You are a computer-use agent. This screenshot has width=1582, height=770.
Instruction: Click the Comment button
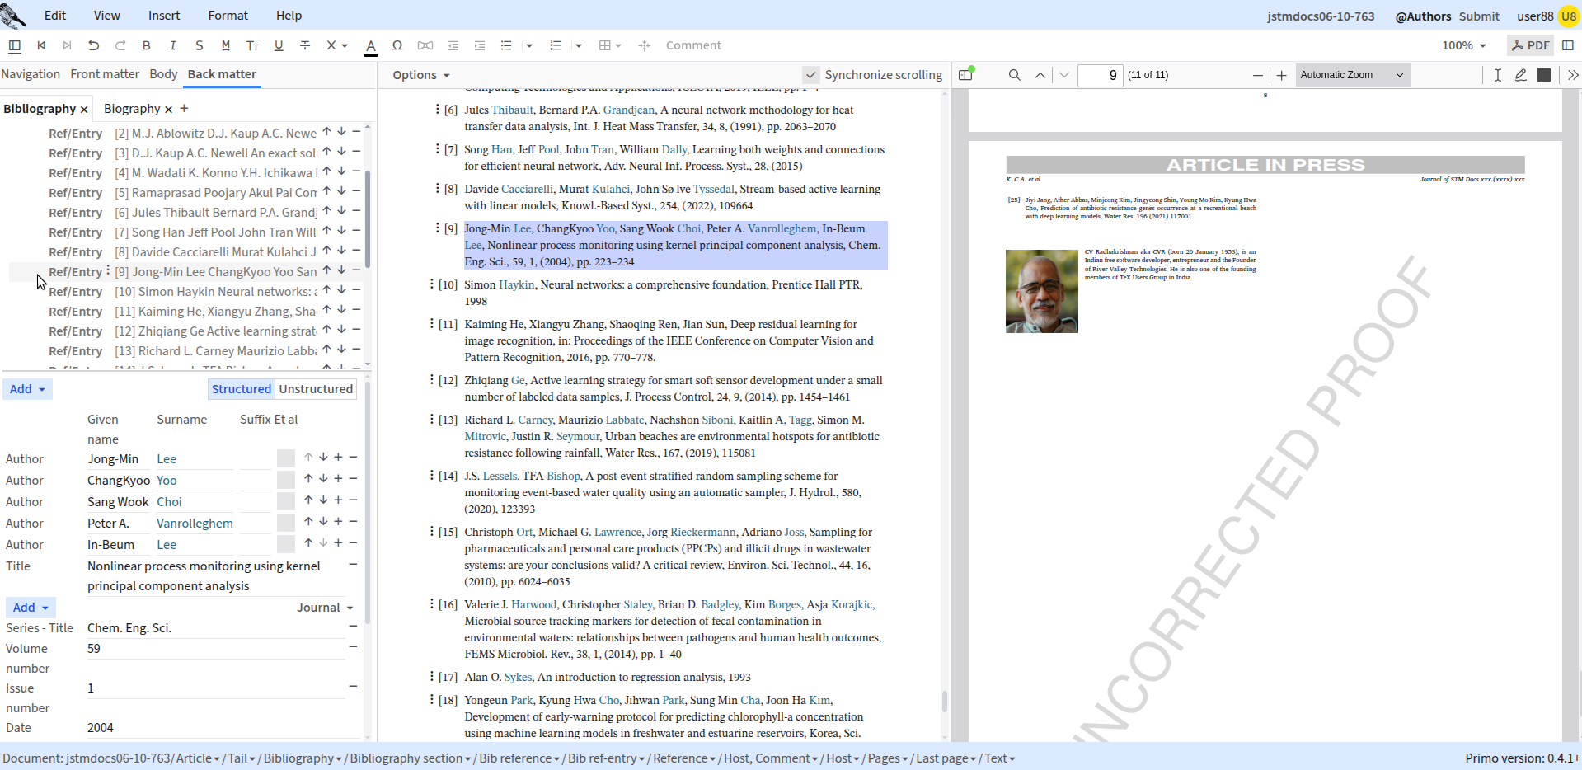pyautogui.click(x=693, y=45)
